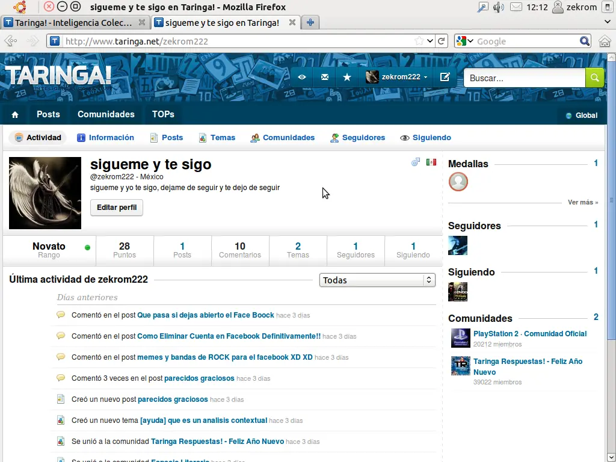Open TOPs in the main navigation bar
Screen dimensions: 616x462
pyautogui.click(x=163, y=114)
